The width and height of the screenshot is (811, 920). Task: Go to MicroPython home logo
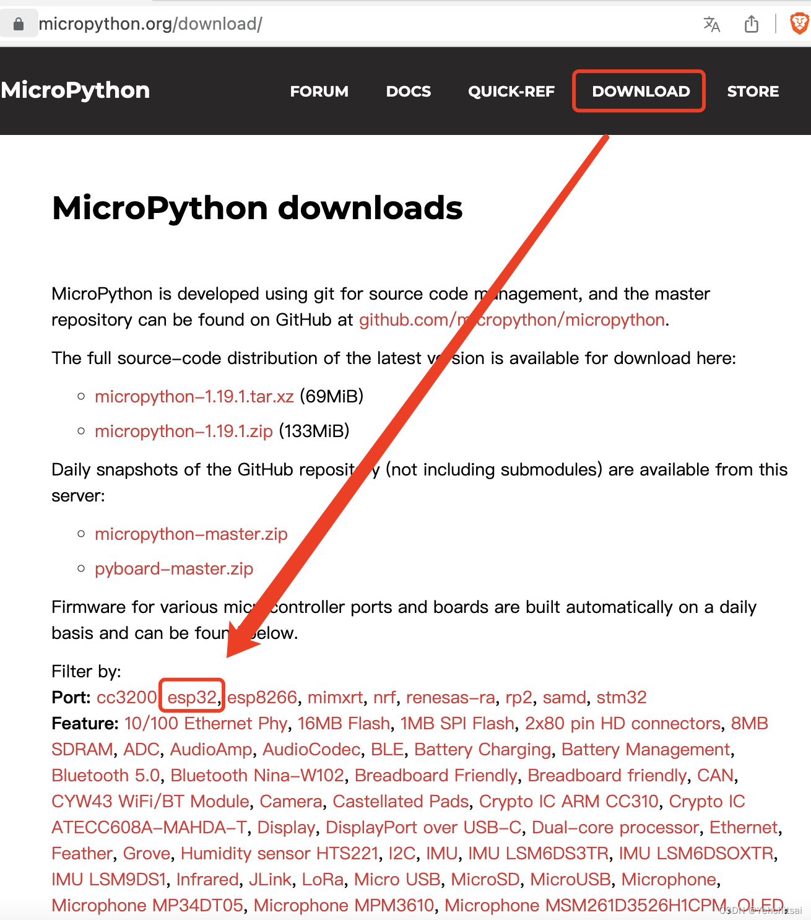[75, 90]
